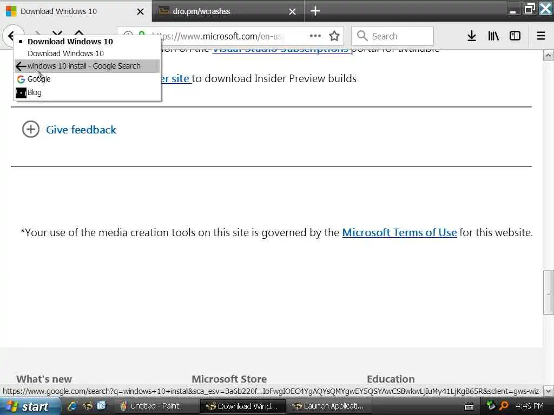Go back to windows 10 install - Google Search

[87, 66]
